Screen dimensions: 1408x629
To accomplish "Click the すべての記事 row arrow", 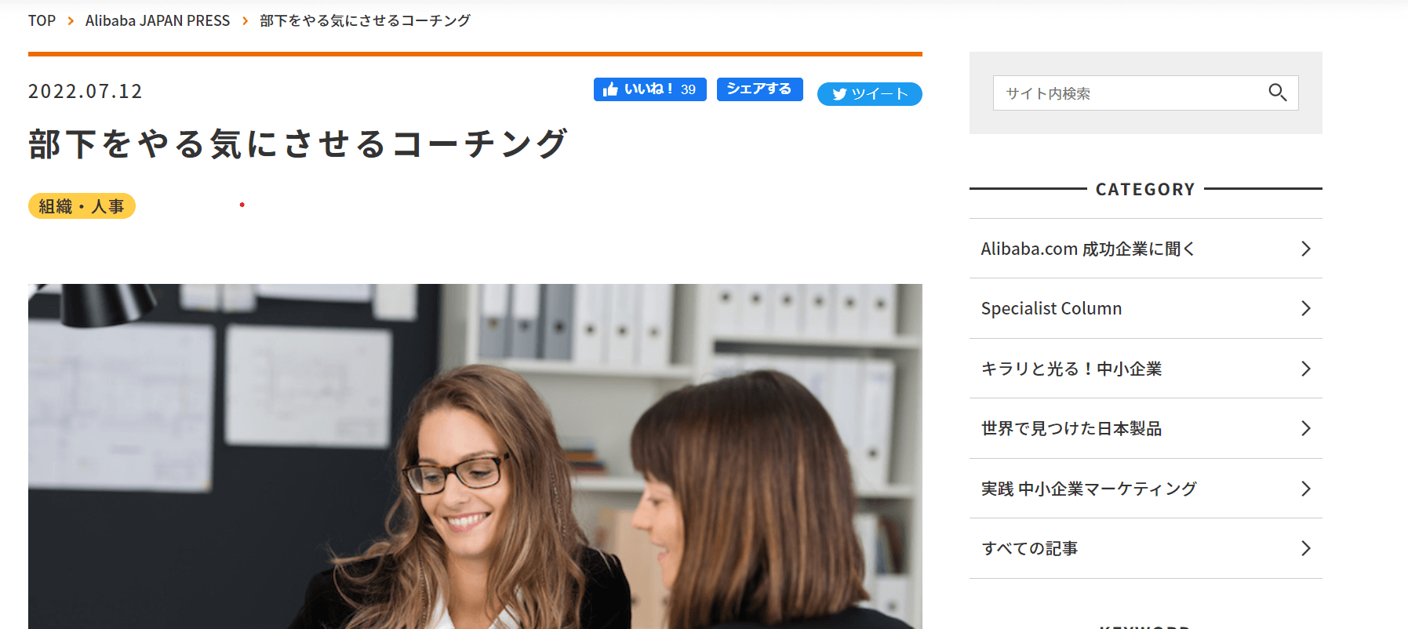I will (x=1305, y=548).
